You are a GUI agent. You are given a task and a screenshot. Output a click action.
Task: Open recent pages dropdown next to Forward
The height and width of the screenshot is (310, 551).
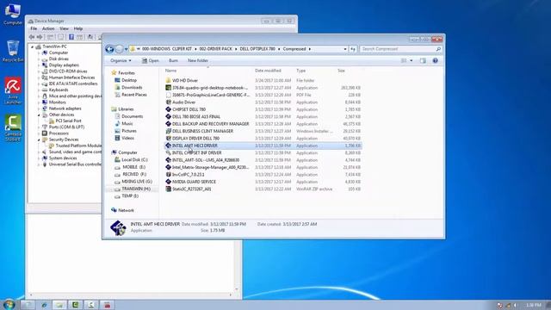point(126,49)
